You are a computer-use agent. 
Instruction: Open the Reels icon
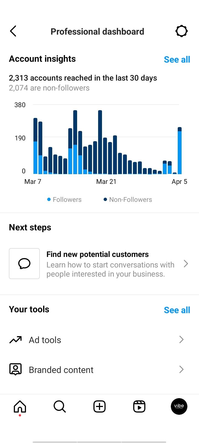click(x=139, y=406)
